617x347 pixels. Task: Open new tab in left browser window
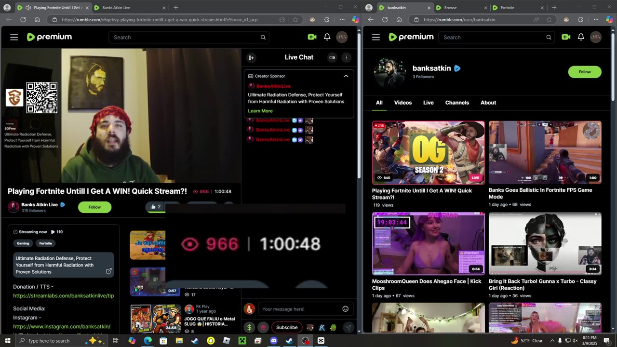175,8
